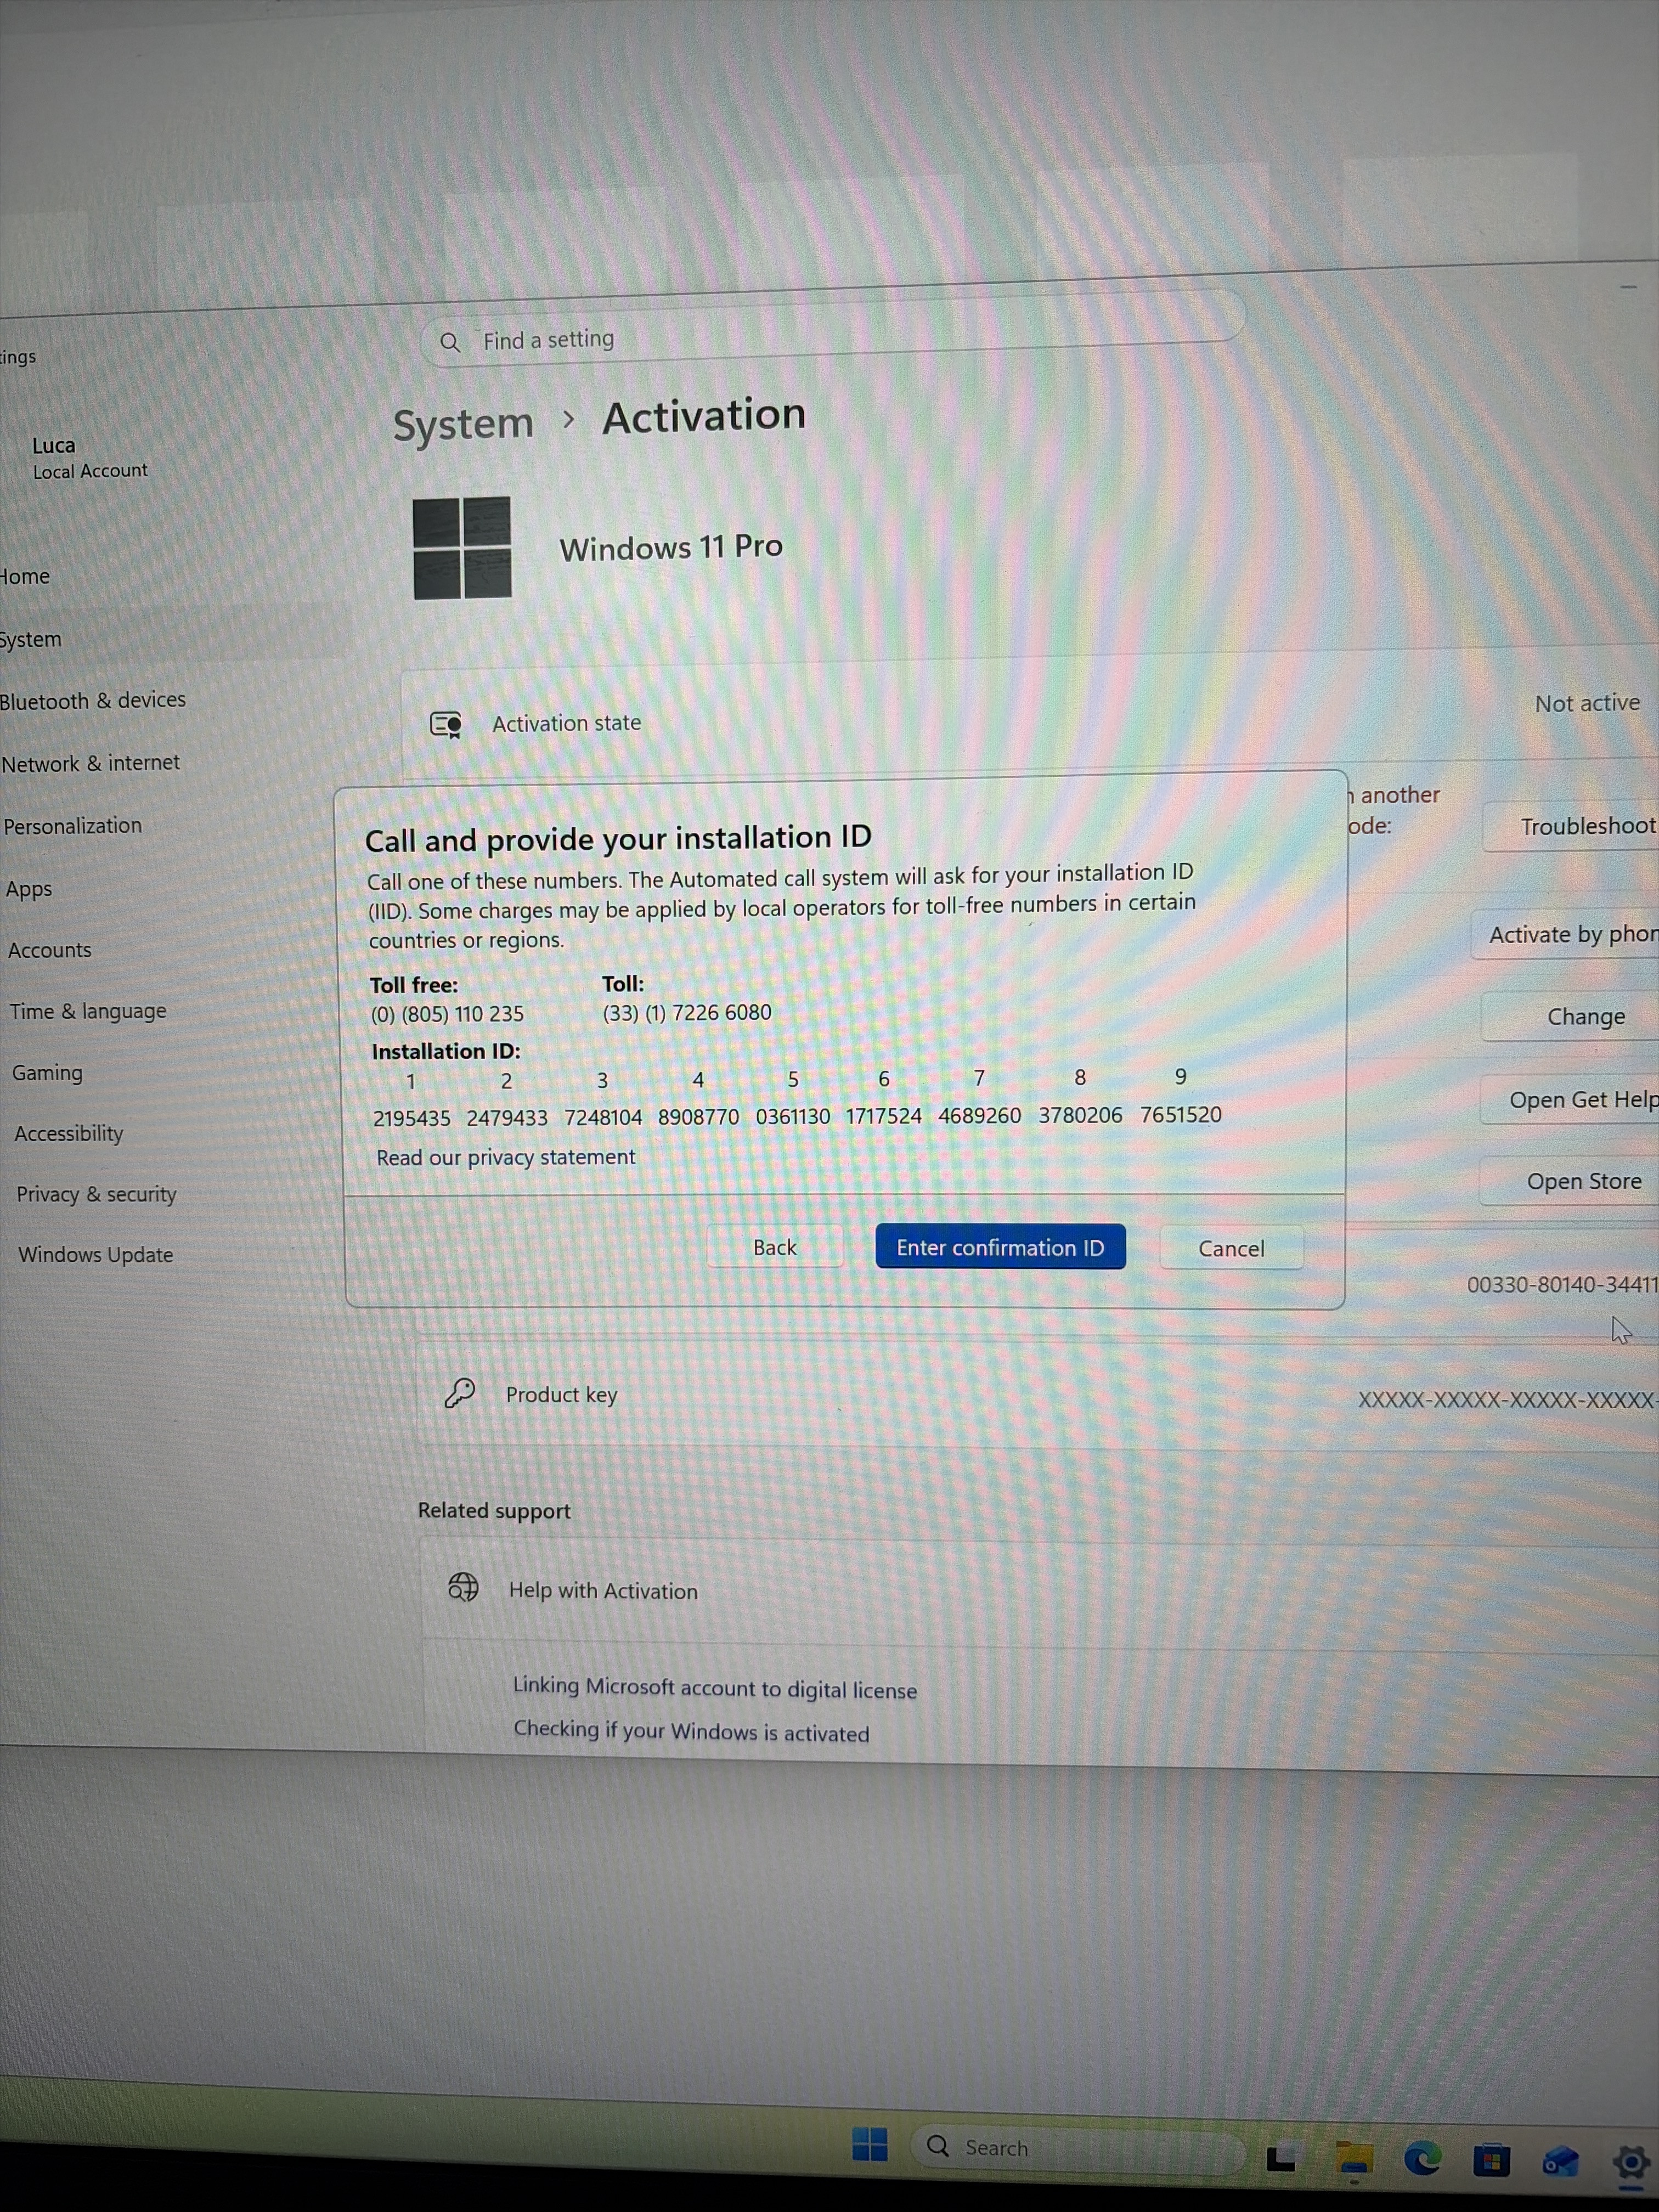Click the Product key row
Image resolution: width=1659 pixels, height=2212 pixels.
pos(1038,1396)
